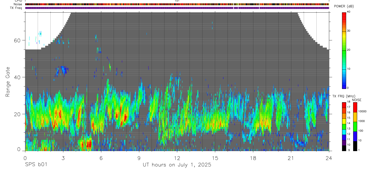Click the UT hours on July 1, 2025 label
This screenshot has height=171, width=370.
tap(177, 165)
